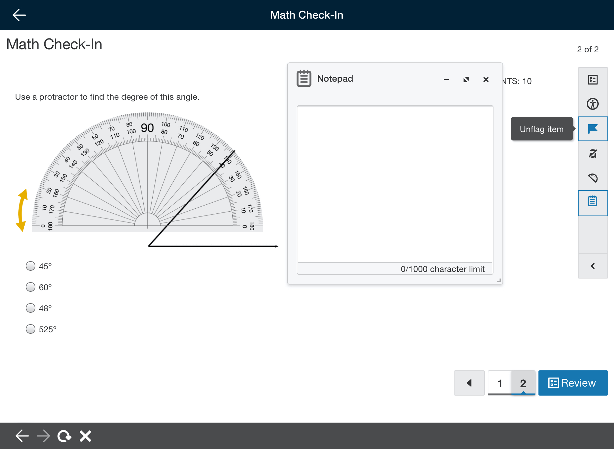Image resolution: width=614 pixels, height=449 pixels.
Task: Select the 45° answer option
Action: click(x=31, y=266)
